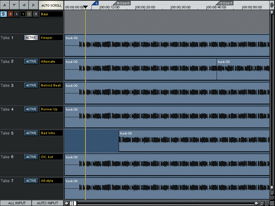Screen dimensions: 275x206
Task: Expand the Bass track play arrow
Action: coord(17,14)
